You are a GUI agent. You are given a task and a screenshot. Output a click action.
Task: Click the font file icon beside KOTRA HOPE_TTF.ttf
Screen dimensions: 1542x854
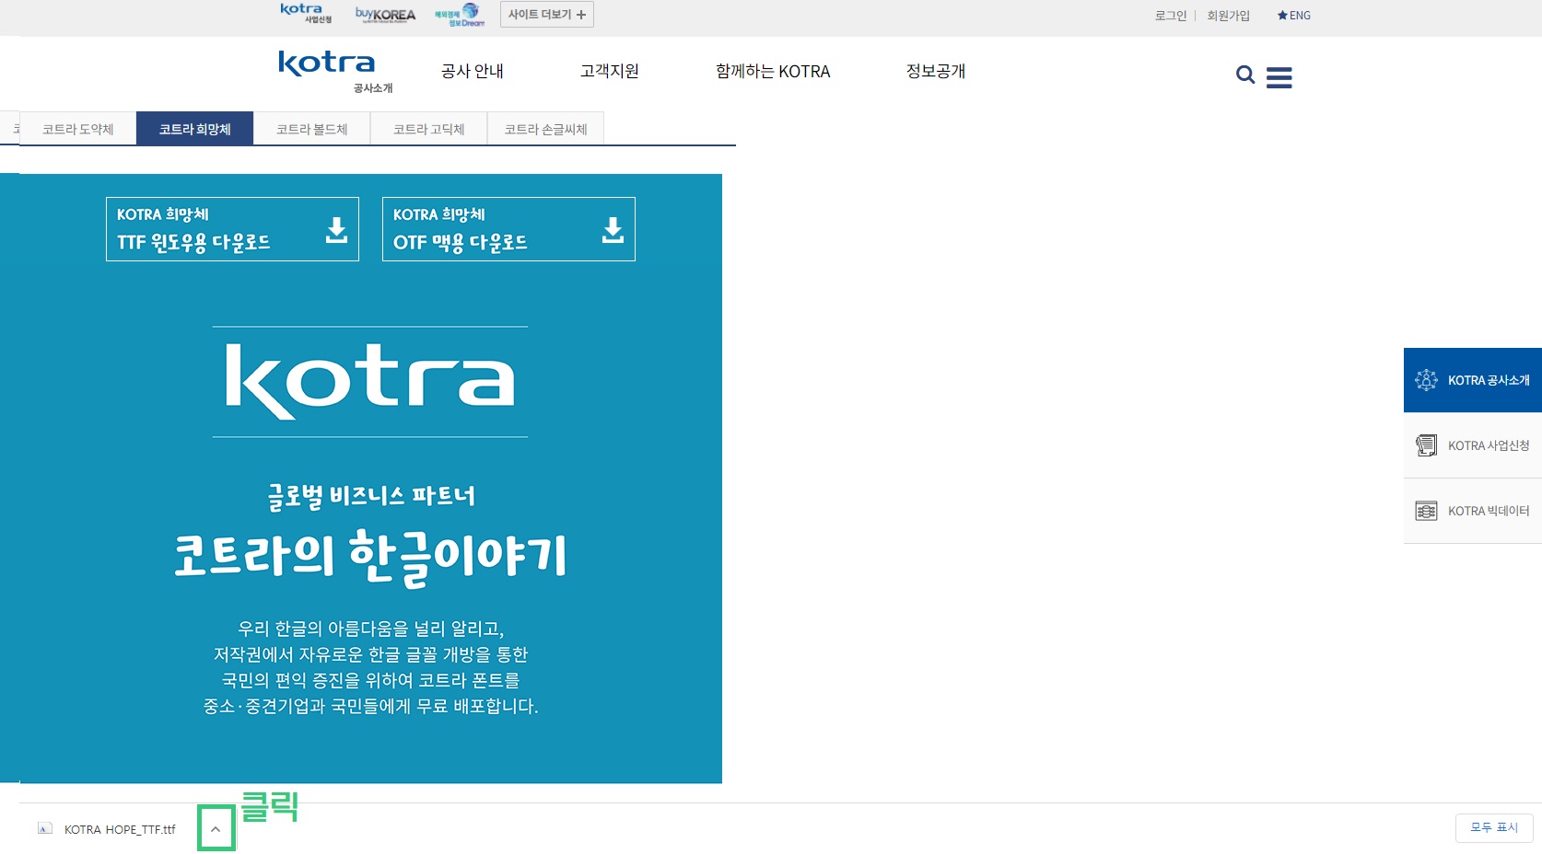click(44, 829)
